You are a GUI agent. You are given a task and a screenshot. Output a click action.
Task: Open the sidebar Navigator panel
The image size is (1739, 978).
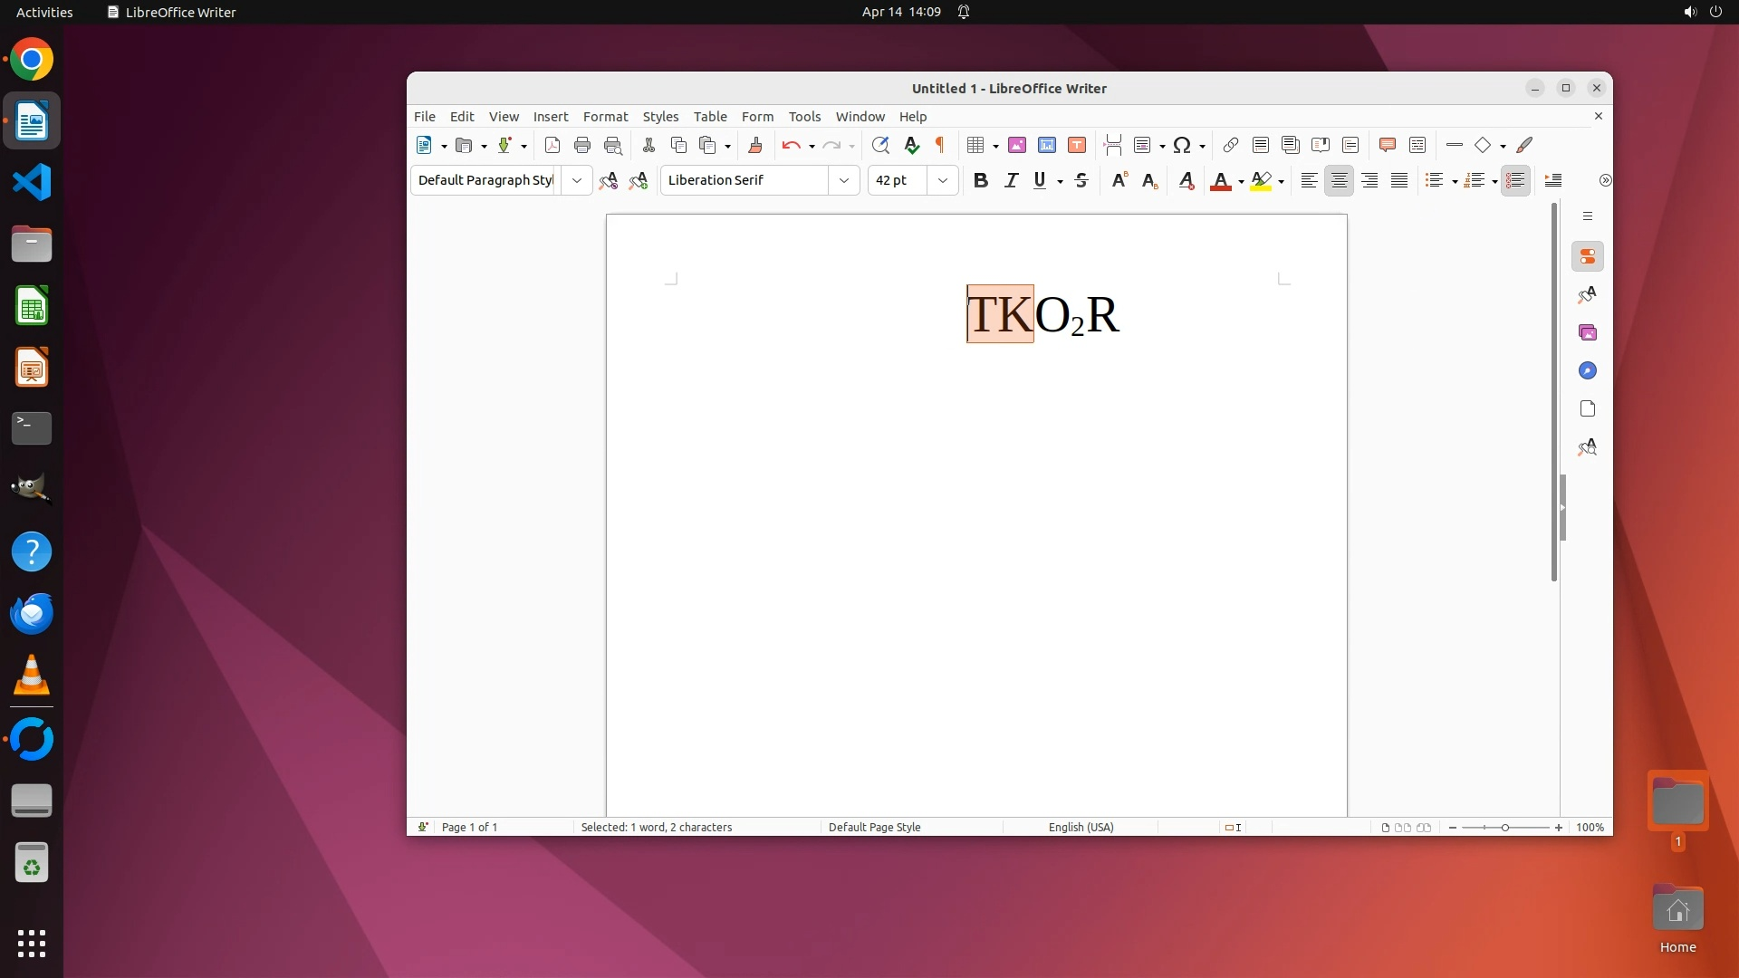1587,370
